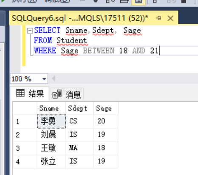The image size is (198, 175).
Task: Click the Sage column header
Action: coord(106,108)
